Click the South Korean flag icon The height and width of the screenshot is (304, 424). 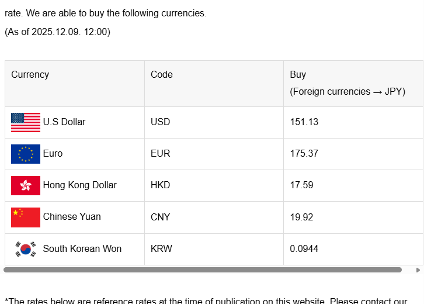26,249
